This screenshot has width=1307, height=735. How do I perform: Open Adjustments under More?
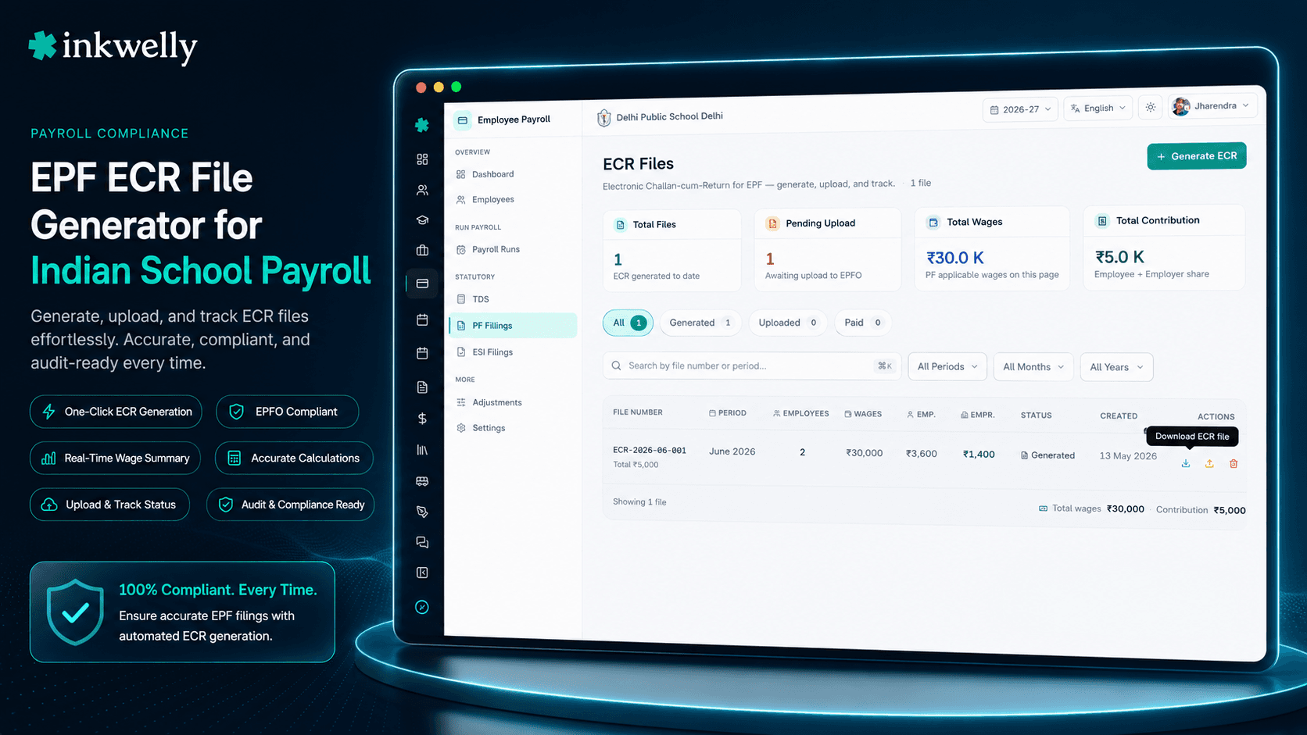click(496, 402)
